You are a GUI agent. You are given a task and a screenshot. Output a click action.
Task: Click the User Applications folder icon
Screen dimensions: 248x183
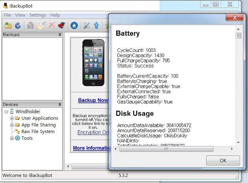click(17, 118)
